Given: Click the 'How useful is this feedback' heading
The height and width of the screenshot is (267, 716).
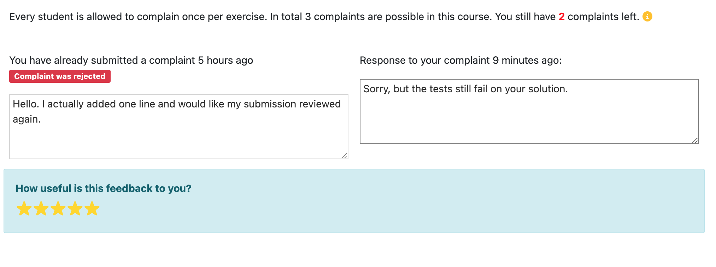Looking at the screenshot, I should pos(103,188).
